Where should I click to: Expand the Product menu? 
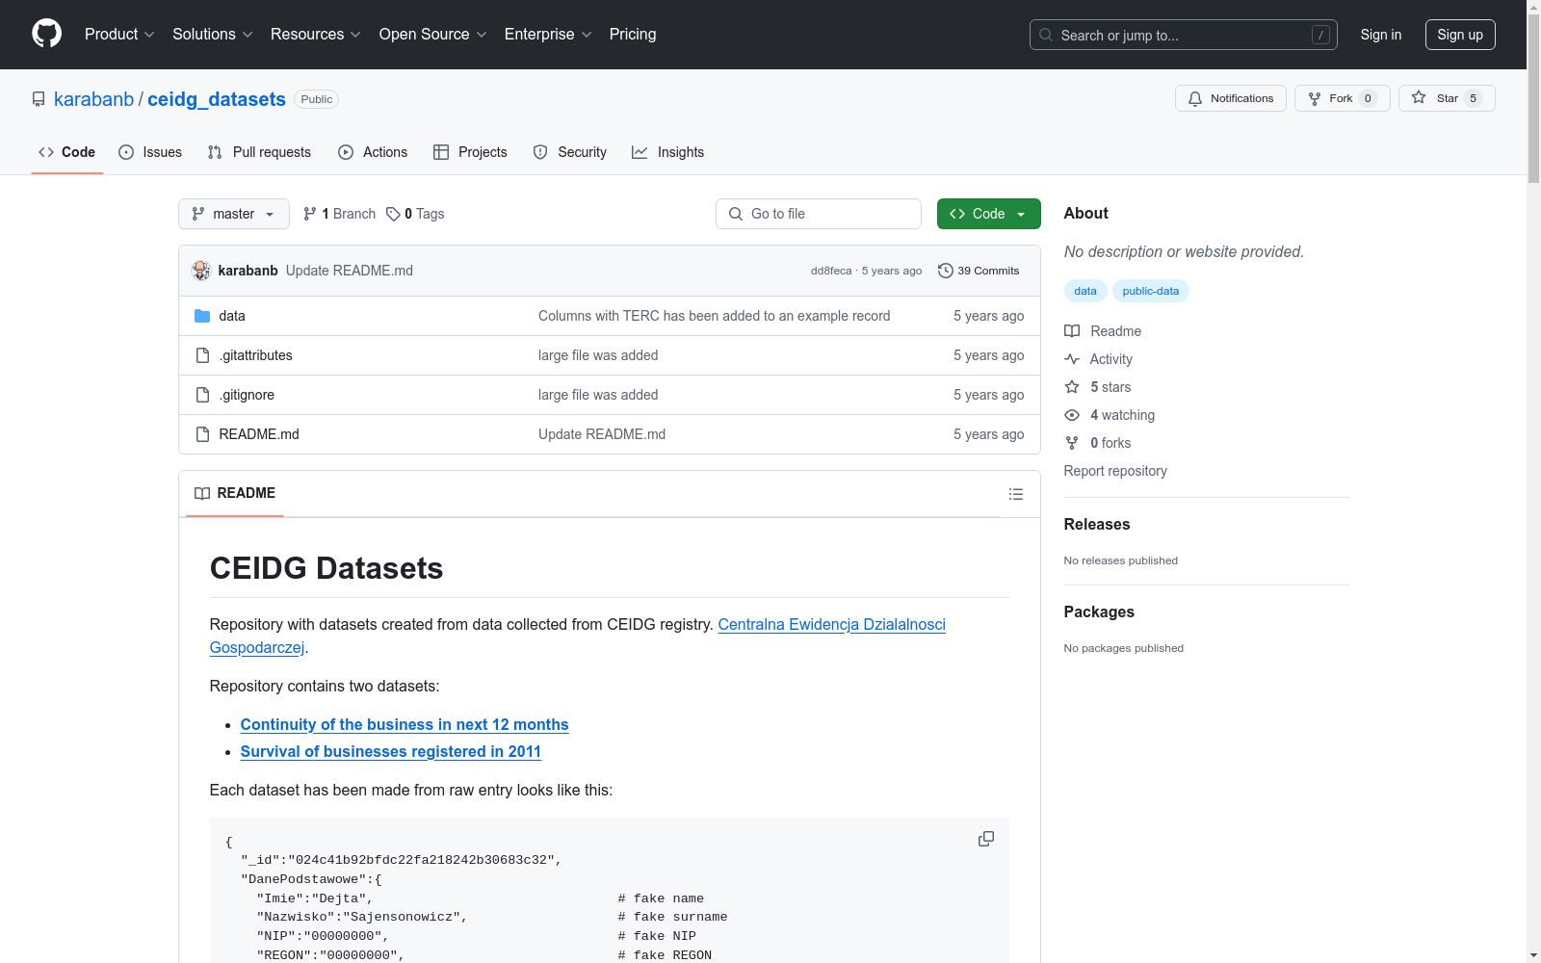tap(119, 35)
